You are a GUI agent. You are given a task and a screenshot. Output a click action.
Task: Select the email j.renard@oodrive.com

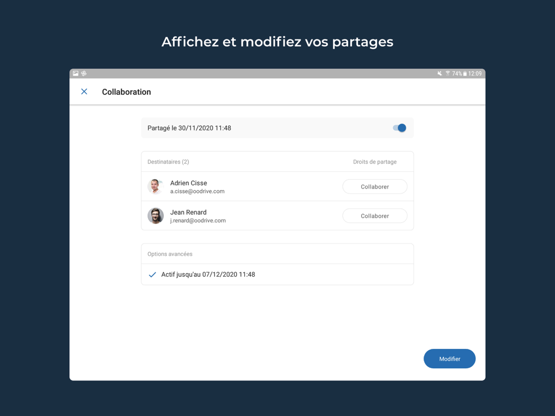tap(198, 220)
